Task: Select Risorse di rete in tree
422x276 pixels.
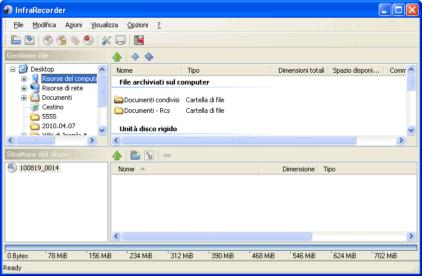Action: point(62,88)
